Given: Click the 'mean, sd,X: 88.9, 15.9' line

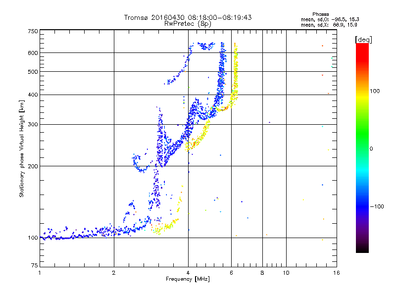Looking at the screenshot, I should click(329, 25).
